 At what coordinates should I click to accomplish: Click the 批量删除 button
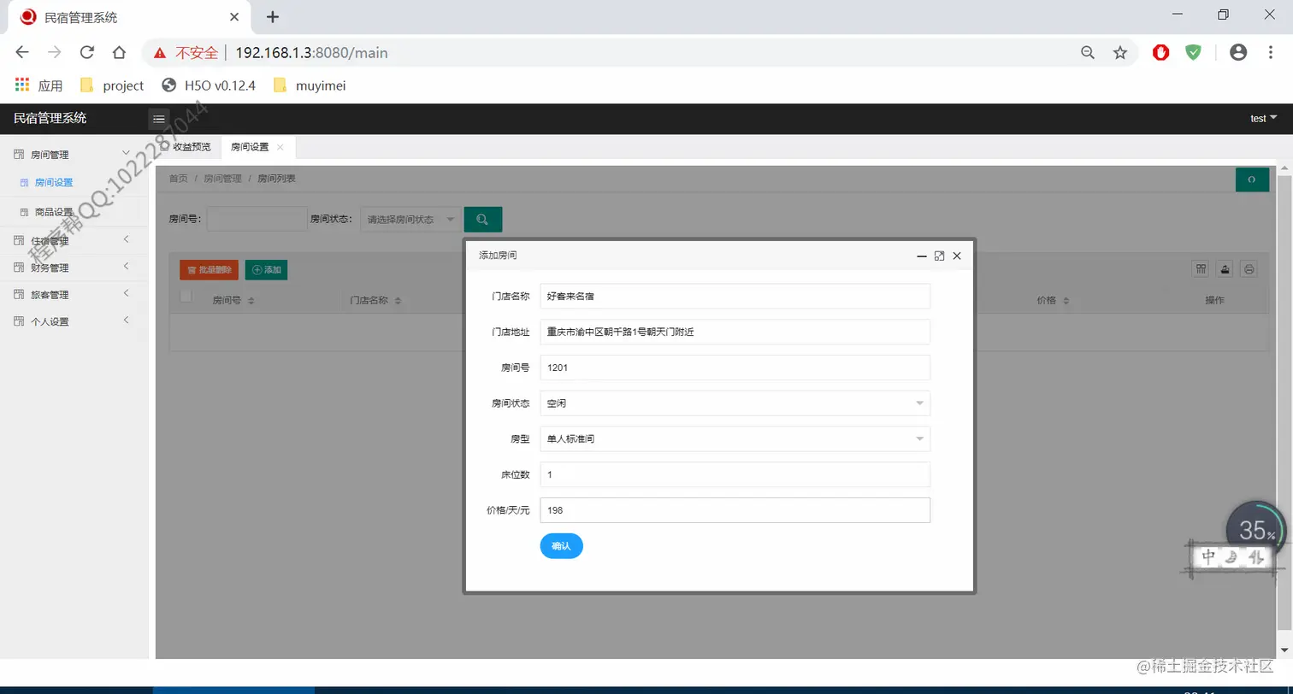tap(209, 270)
